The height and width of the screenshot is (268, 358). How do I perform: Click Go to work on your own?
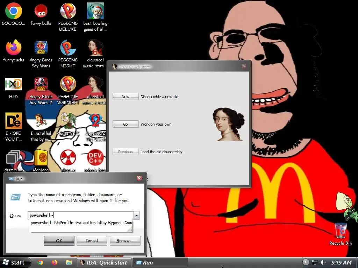coord(126,124)
